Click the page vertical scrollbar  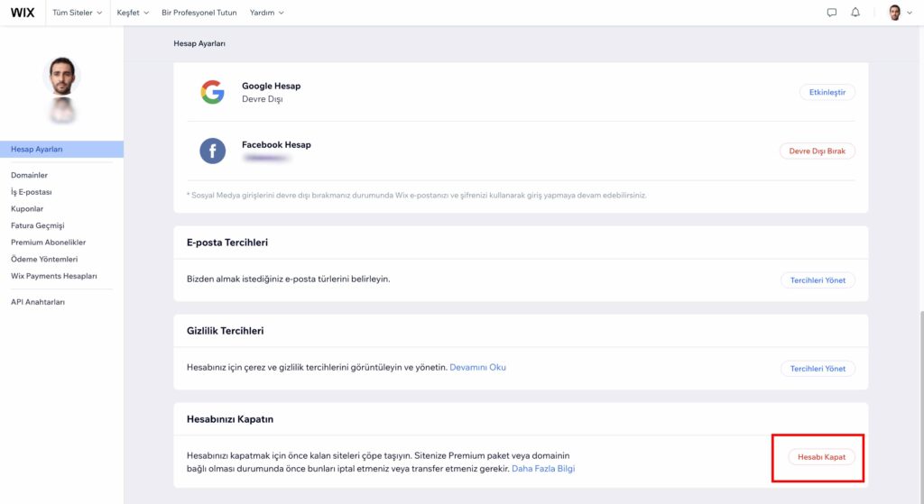point(921,407)
